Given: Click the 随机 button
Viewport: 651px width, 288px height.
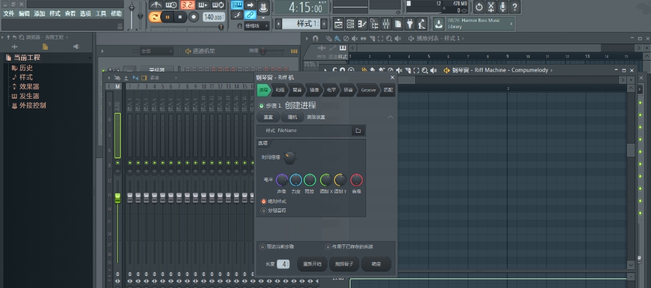Looking at the screenshot, I should (x=292, y=117).
